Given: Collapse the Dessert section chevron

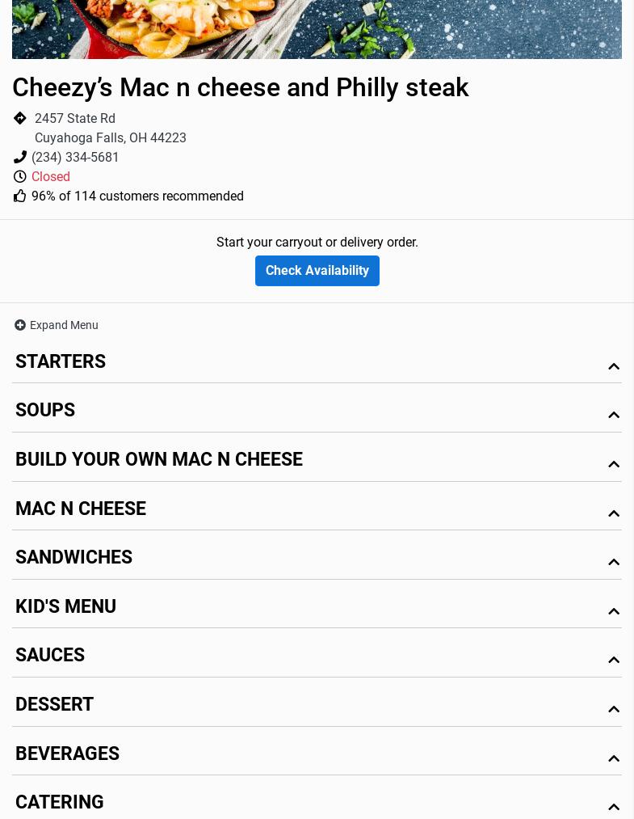Looking at the screenshot, I should (x=614, y=709).
